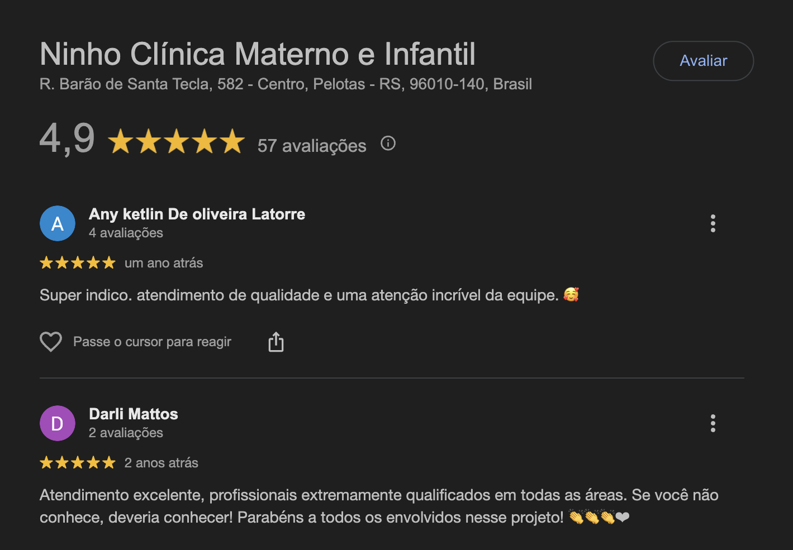
Task: Click Darli Mattos' purple avatar icon
Action: click(58, 423)
